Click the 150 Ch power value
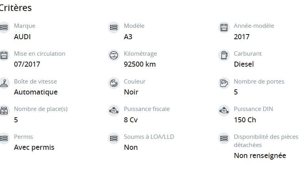This screenshot has height=169, width=300. [245, 120]
